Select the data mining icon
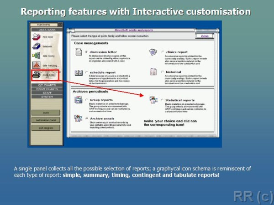The image size is (274, 205). [36, 56]
